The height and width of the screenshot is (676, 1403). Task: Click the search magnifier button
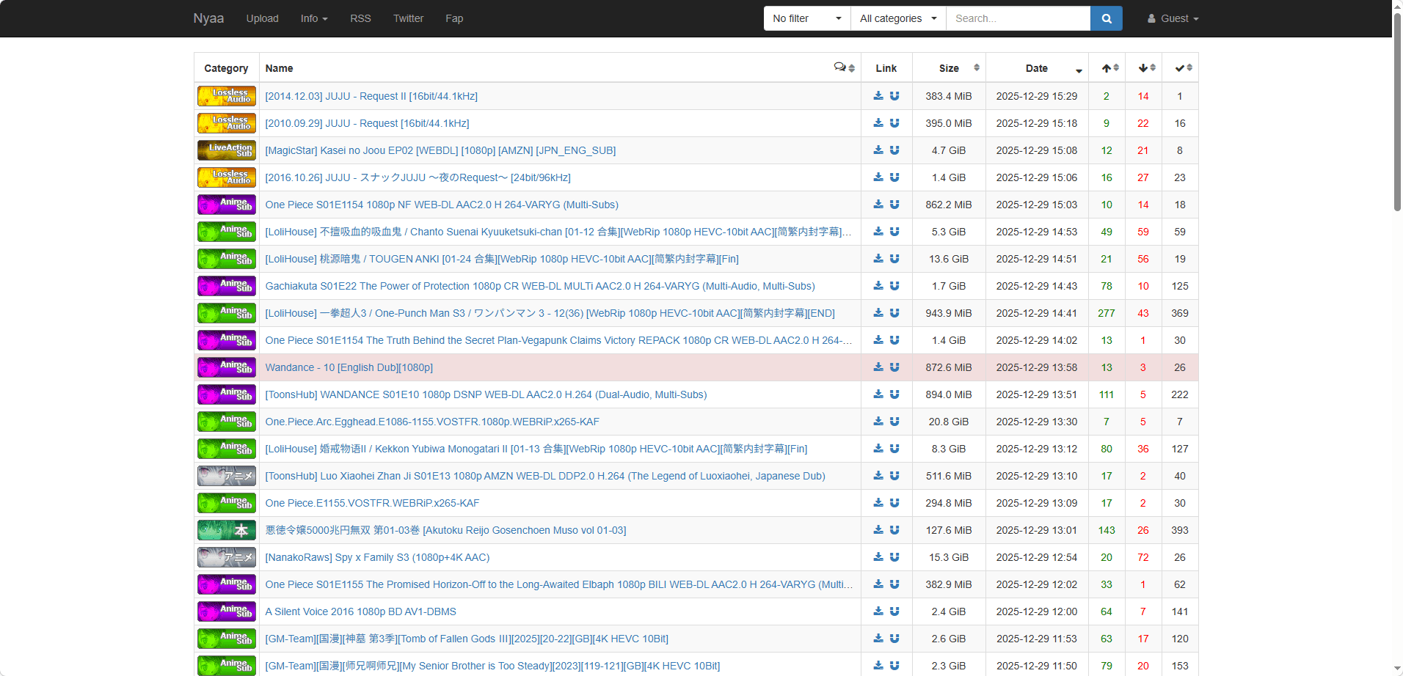[x=1106, y=18]
